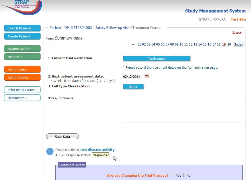
Task: Select Yes for changing trial therapy
Action: click(173, 175)
